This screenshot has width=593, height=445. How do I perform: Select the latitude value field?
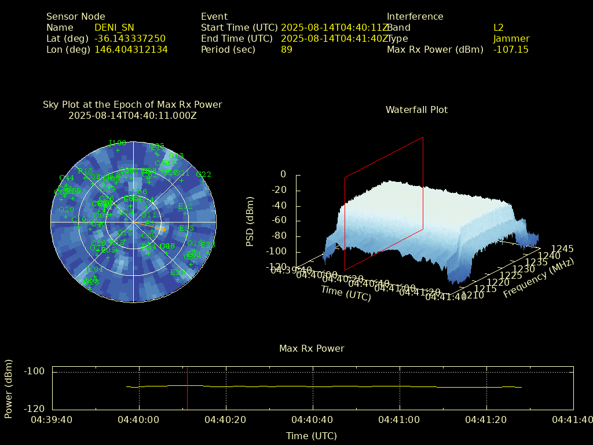[130, 38]
